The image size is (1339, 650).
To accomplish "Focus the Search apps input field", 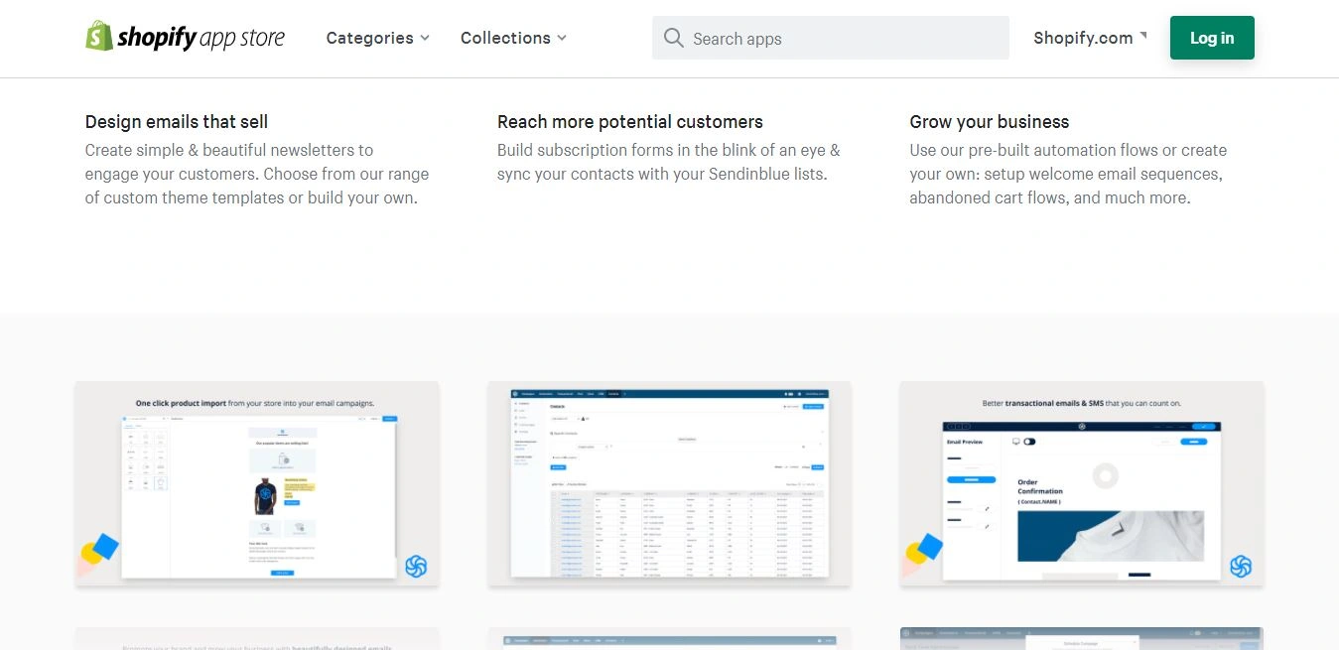I will 831,38.
